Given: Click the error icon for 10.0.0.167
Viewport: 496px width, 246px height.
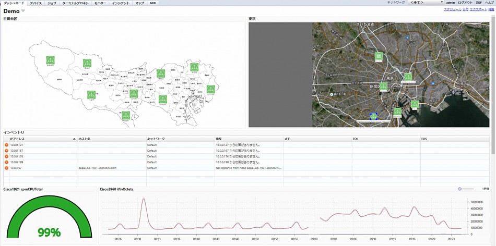Looking at the screenshot, I should (x=6, y=151).
